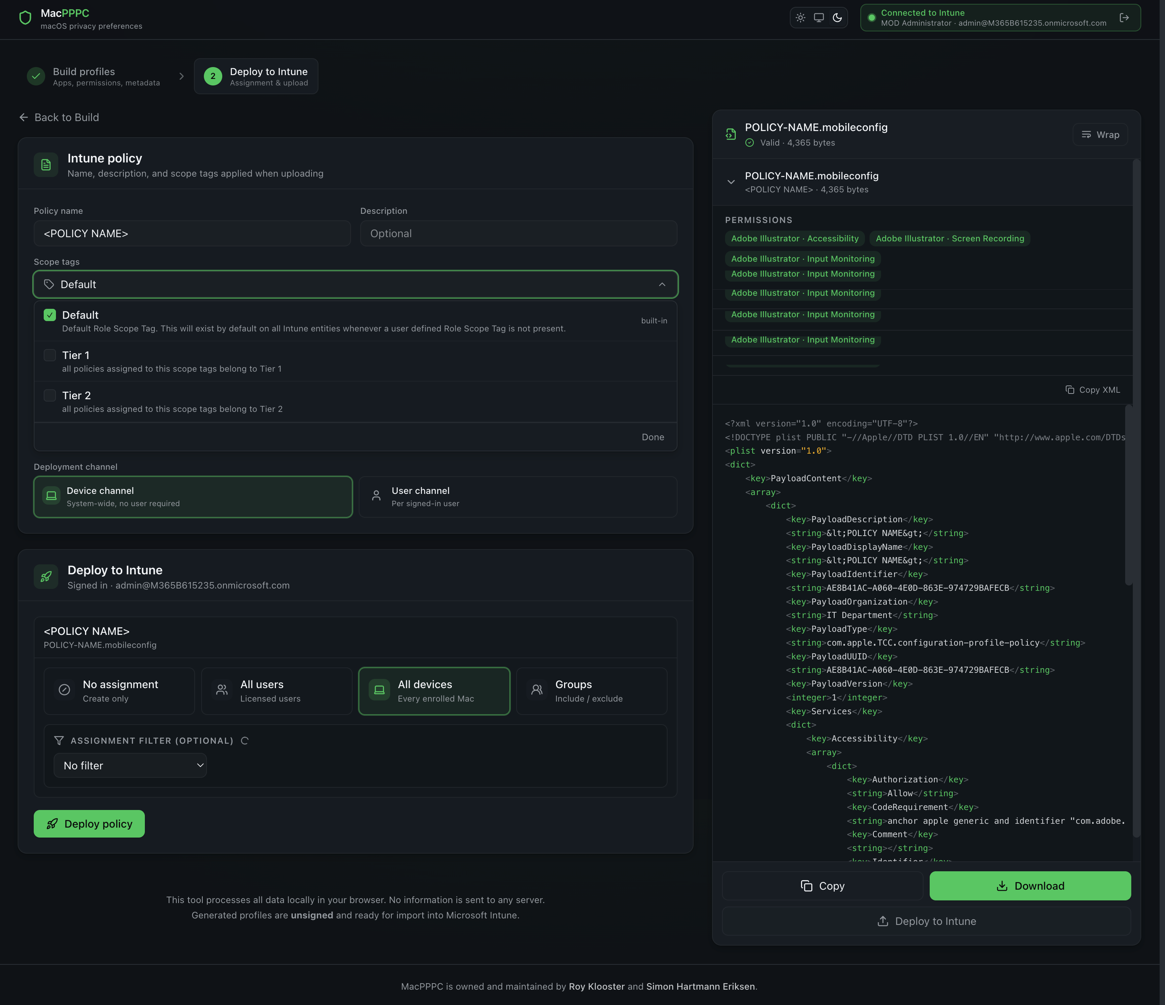Open the Build profiles step
The width and height of the screenshot is (1165, 1005).
pyautogui.click(x=94, y=77)
